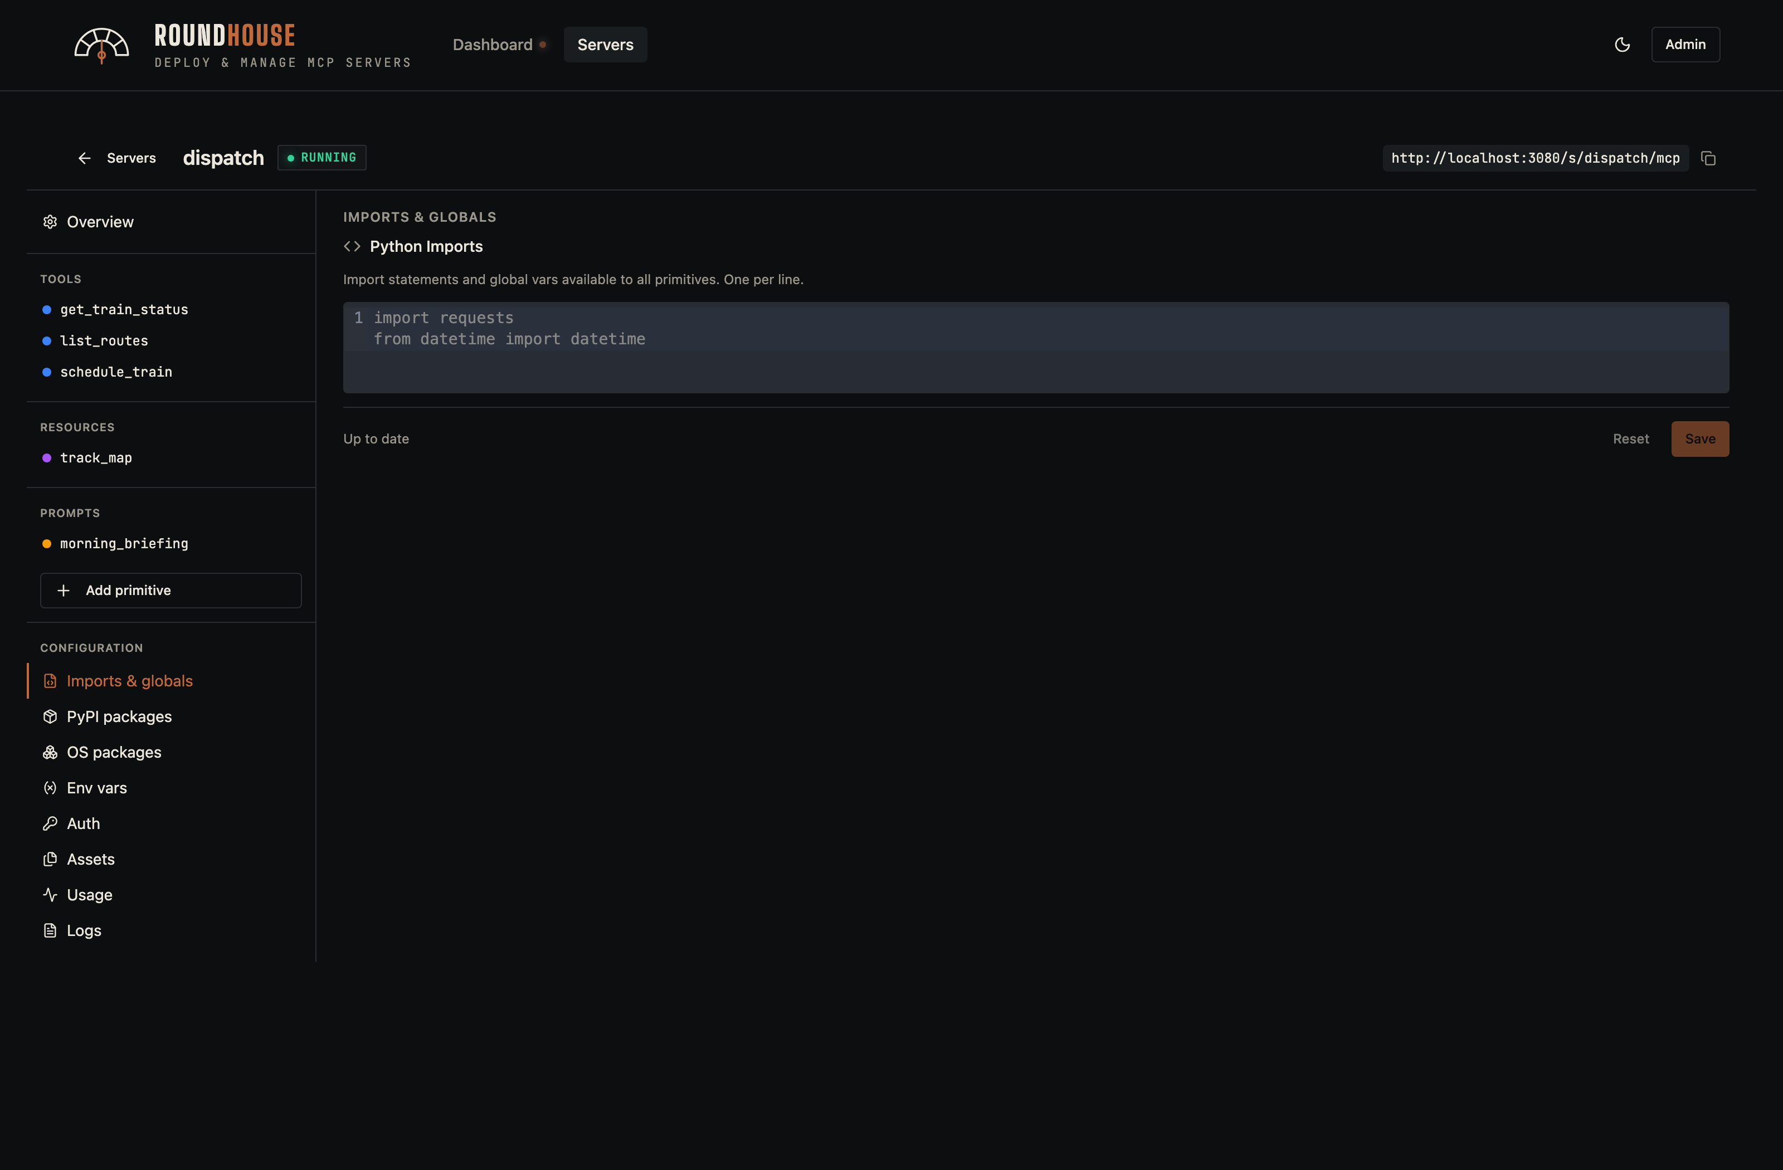Click the plus icon in Add primitive
Image resolution: width=1783 pixels, height=1170 pixels.
64,590
